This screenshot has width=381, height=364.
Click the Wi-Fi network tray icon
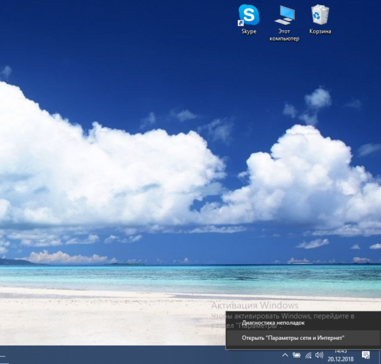tap(309, 356)
